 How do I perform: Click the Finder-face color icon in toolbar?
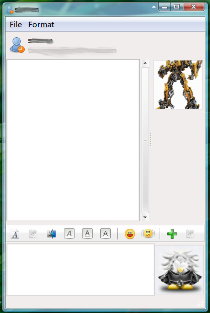coord(51,234)
